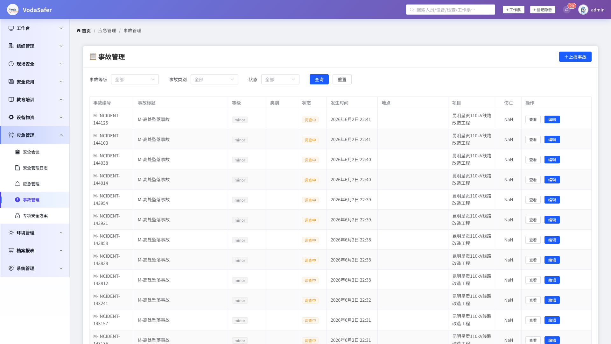Image resolution: width=611 pixels, height=344 pixels.
Task: Edit incident M-INCIDENT-143241
Action: click(552, 300)
